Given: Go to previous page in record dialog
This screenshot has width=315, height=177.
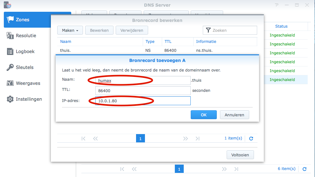Looking at the screenshot, I should point(95,139).
